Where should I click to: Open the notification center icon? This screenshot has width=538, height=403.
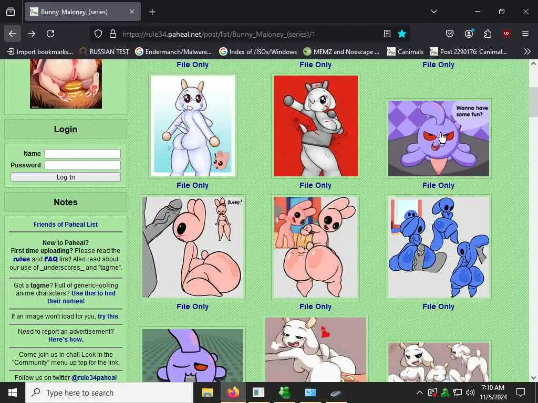pos(521,393)
